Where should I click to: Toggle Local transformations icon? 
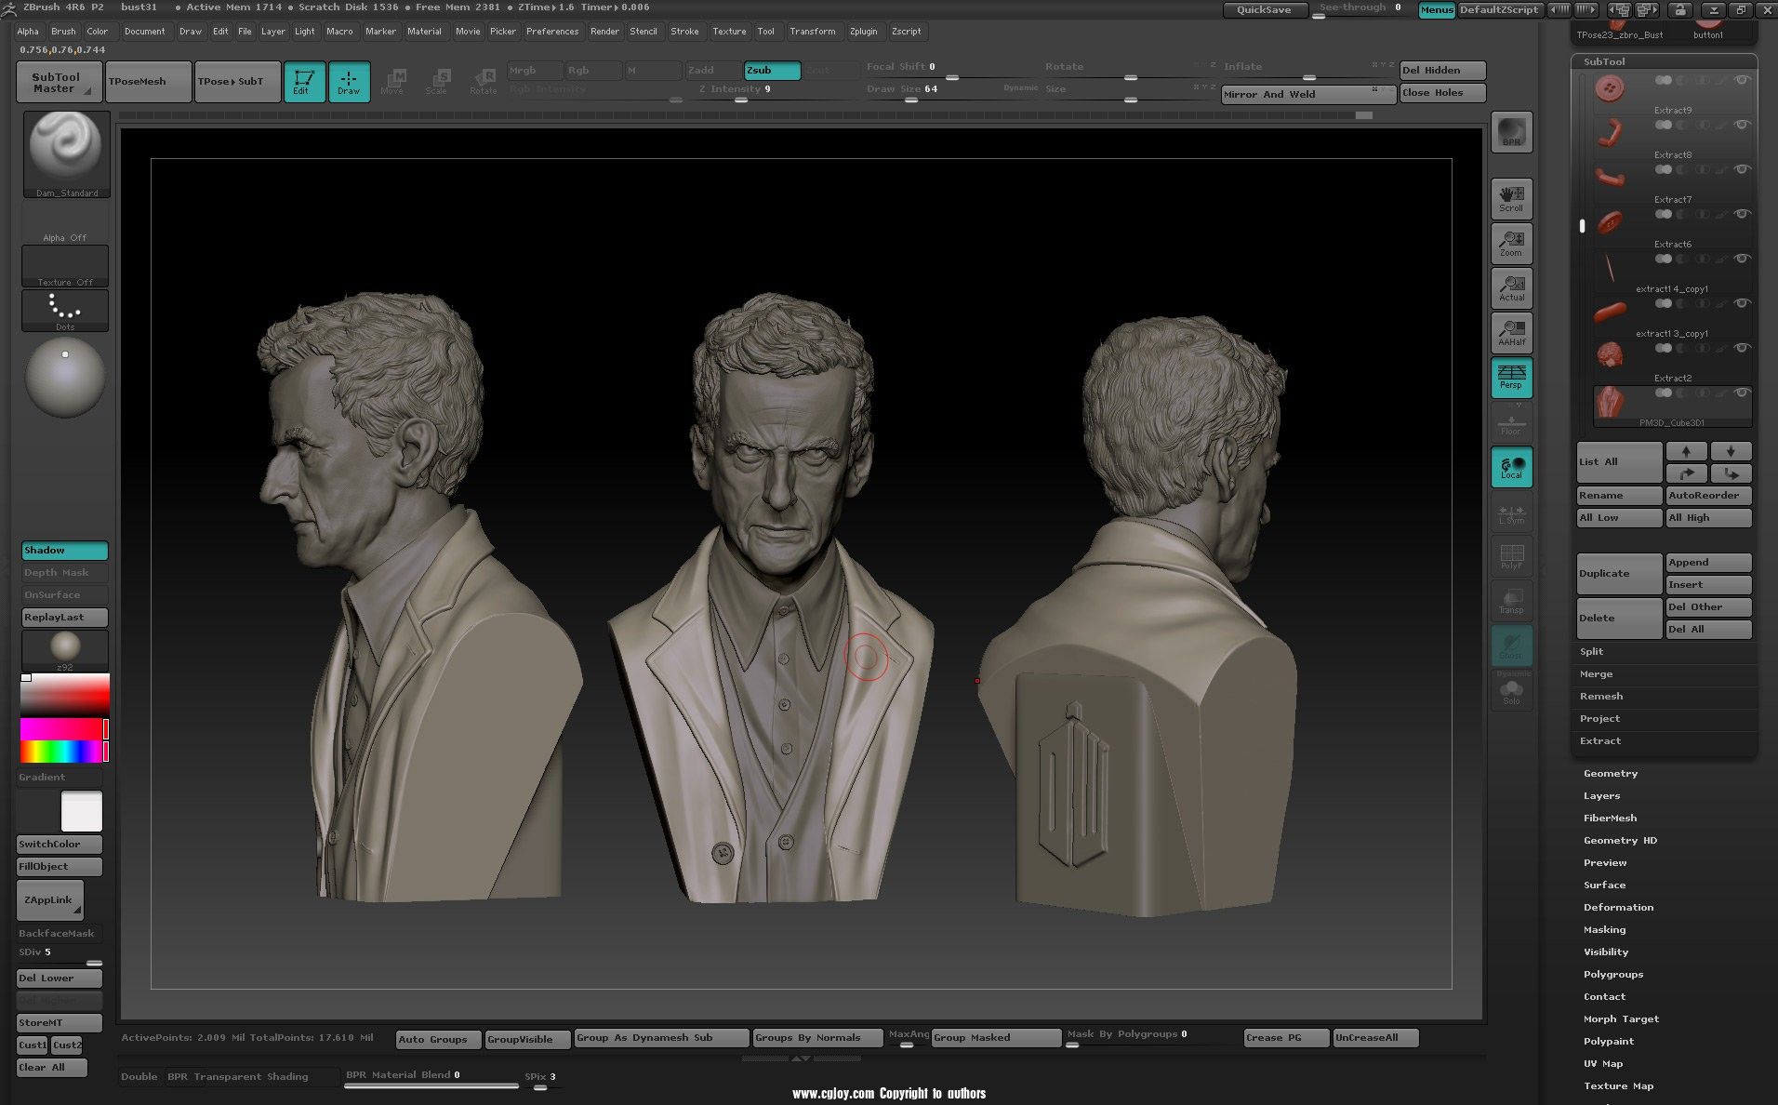[1512, 466]
